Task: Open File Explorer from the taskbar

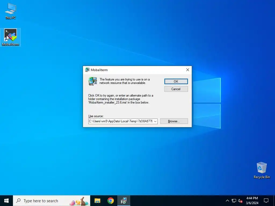Action: [97, 201]
